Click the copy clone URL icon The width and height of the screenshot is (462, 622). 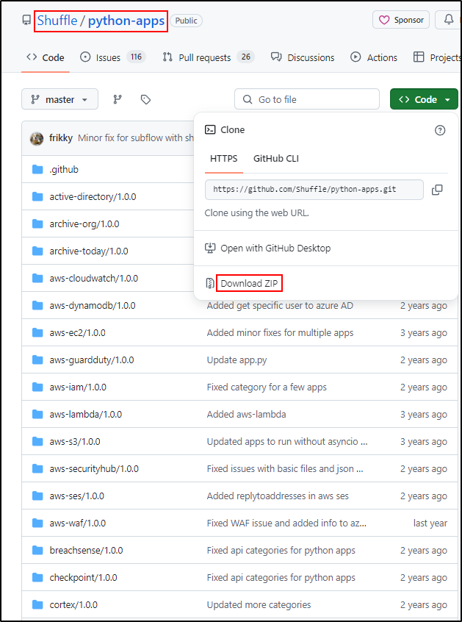click(x=437, y=190)
